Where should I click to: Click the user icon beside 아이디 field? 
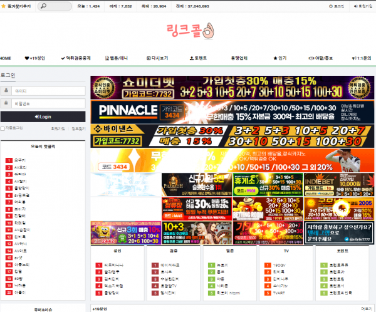coord(6,90)
